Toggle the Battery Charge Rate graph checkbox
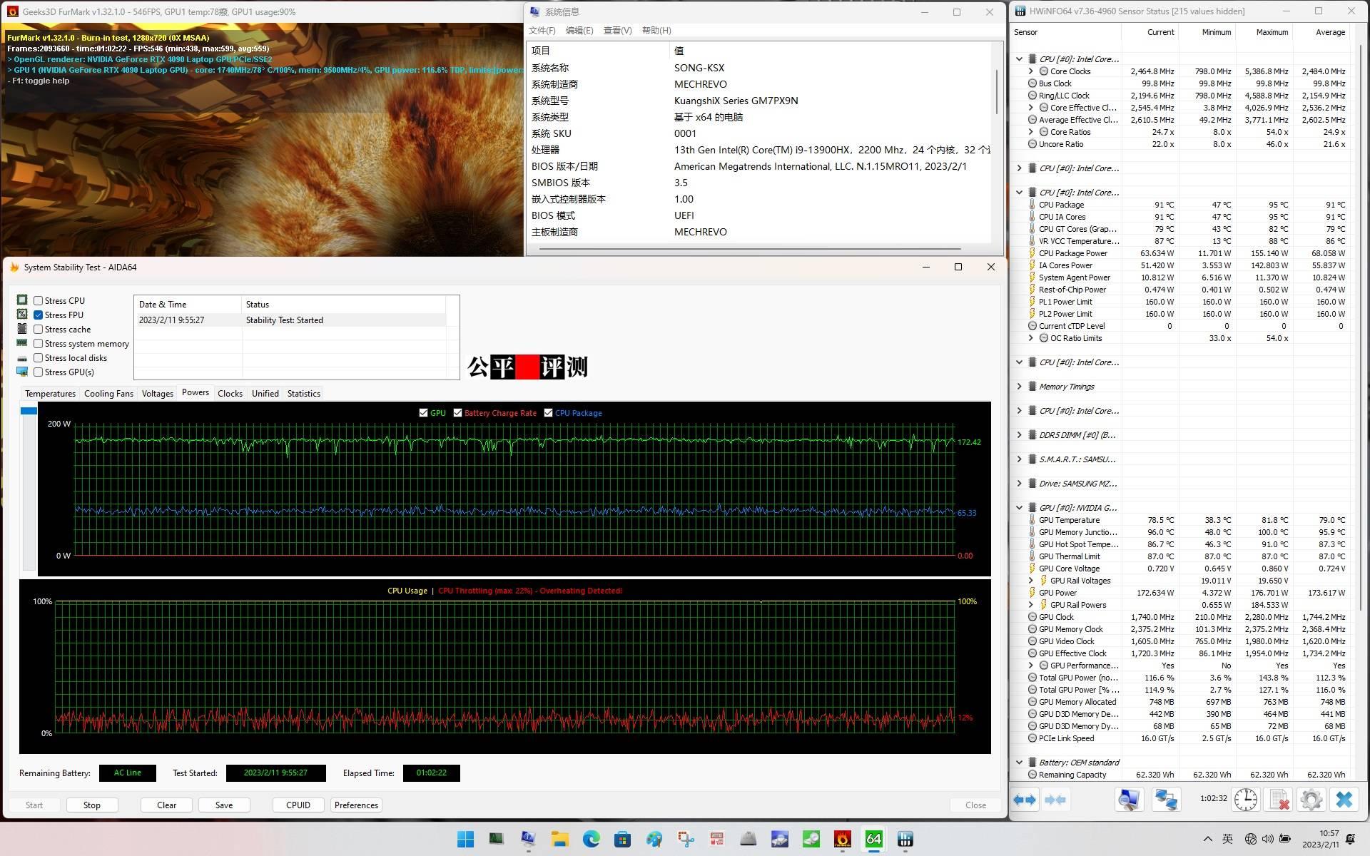 point(458,413)
